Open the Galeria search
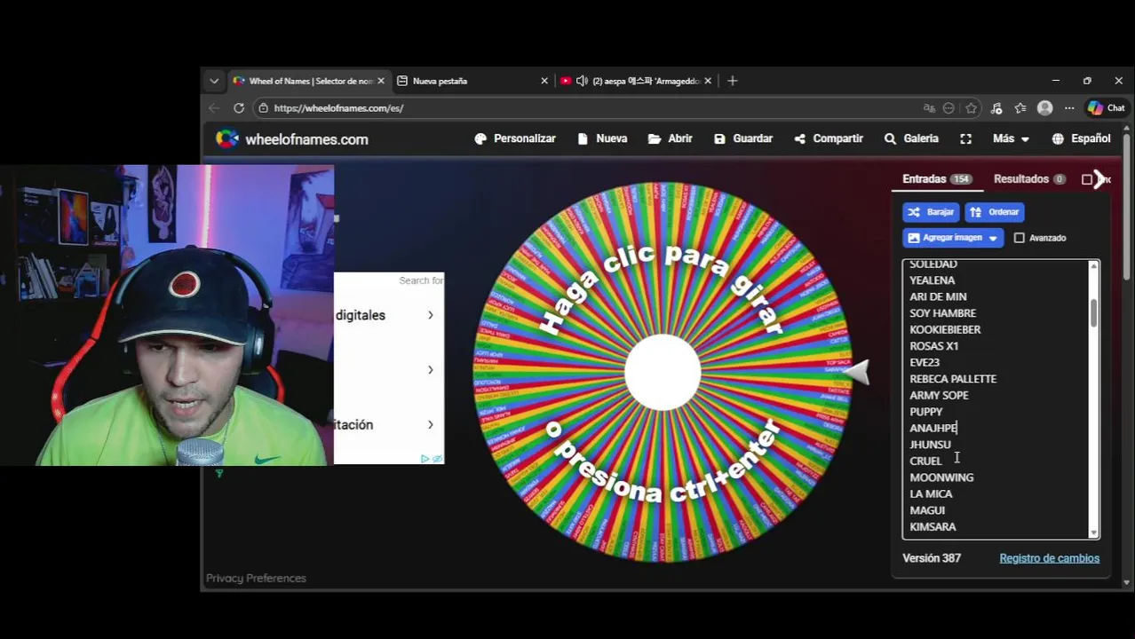 pos(911,138)
